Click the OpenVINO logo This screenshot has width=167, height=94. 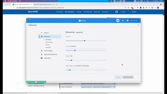(33, 12)
